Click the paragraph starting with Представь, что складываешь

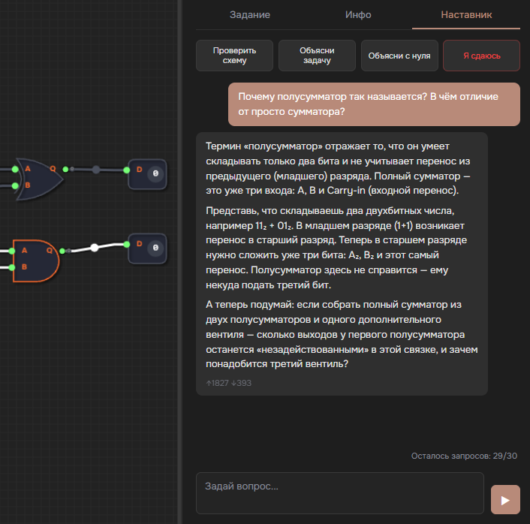(x=336, y=248)
